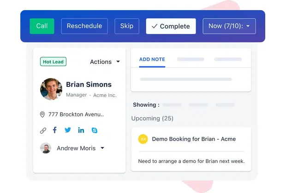Open Brian Simons' profile photo
This screenshot has height=193, width=286.
coord(51,89)
